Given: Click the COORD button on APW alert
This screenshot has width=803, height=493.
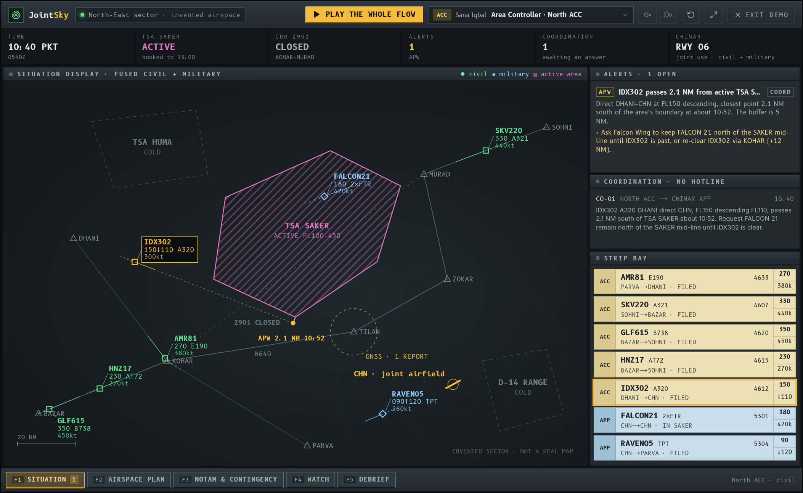Looking at the screenshot, I should pos(780,92).
